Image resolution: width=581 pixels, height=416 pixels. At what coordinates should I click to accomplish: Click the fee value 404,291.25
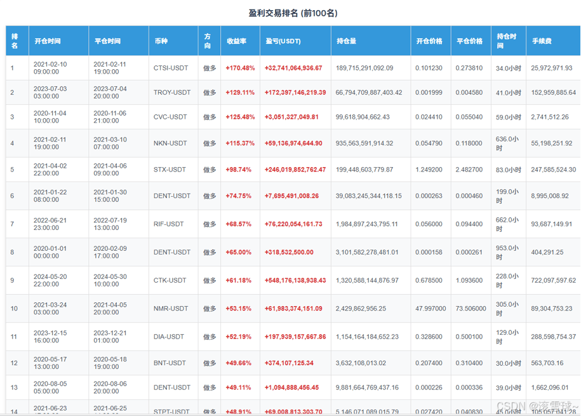547,253
